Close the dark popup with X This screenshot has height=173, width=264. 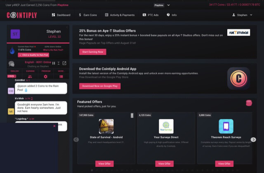54,126
